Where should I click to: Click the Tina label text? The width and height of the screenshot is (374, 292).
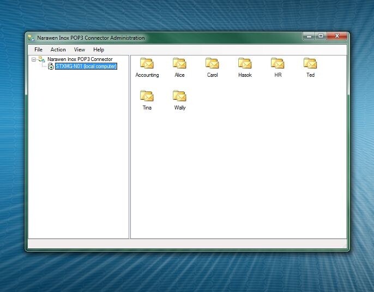(x=147, y=107)
